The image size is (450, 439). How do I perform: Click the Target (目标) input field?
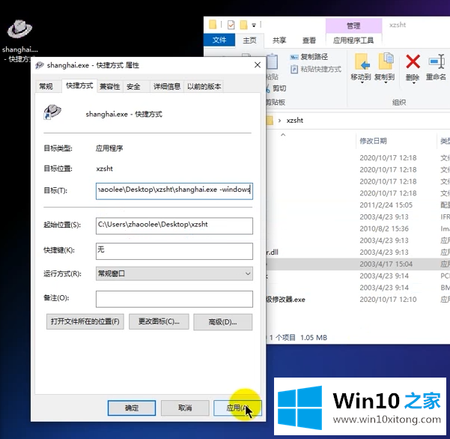click(x=174, y=191)
